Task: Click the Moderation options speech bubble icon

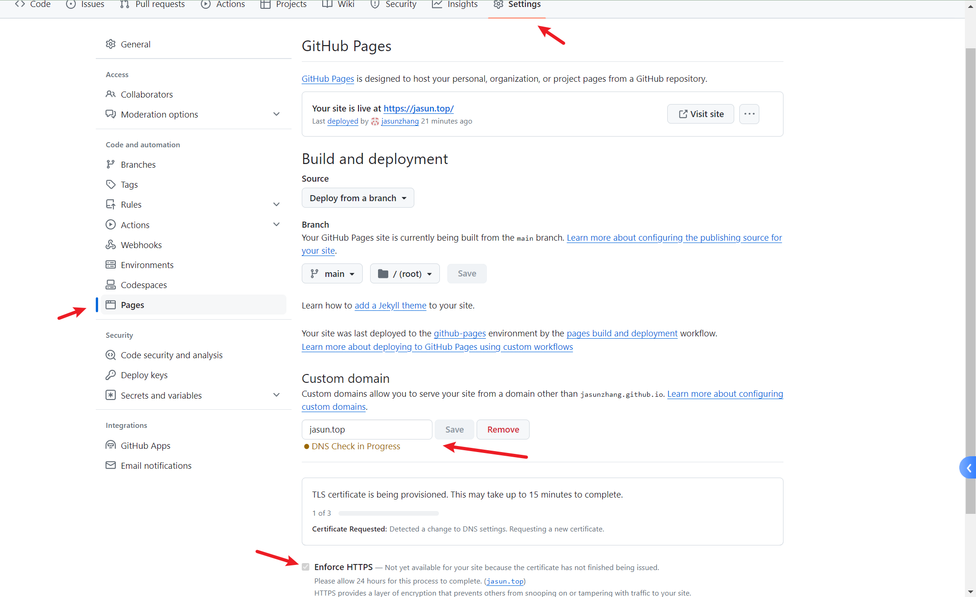Action: coord(110,114)
